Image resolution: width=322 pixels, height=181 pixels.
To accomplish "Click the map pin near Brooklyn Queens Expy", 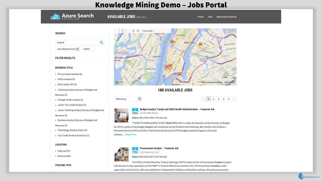I will pos(179,75).
